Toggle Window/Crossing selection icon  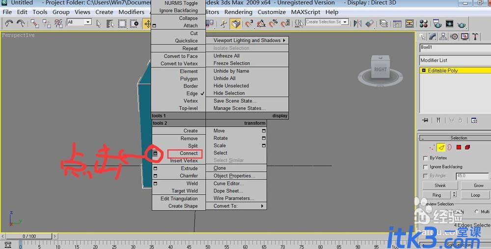click(134, 23)
